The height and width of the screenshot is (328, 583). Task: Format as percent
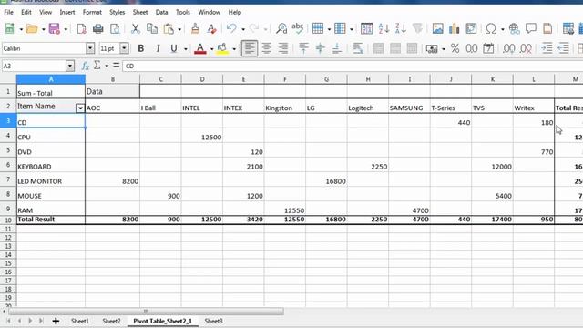[x=455, y=48]
